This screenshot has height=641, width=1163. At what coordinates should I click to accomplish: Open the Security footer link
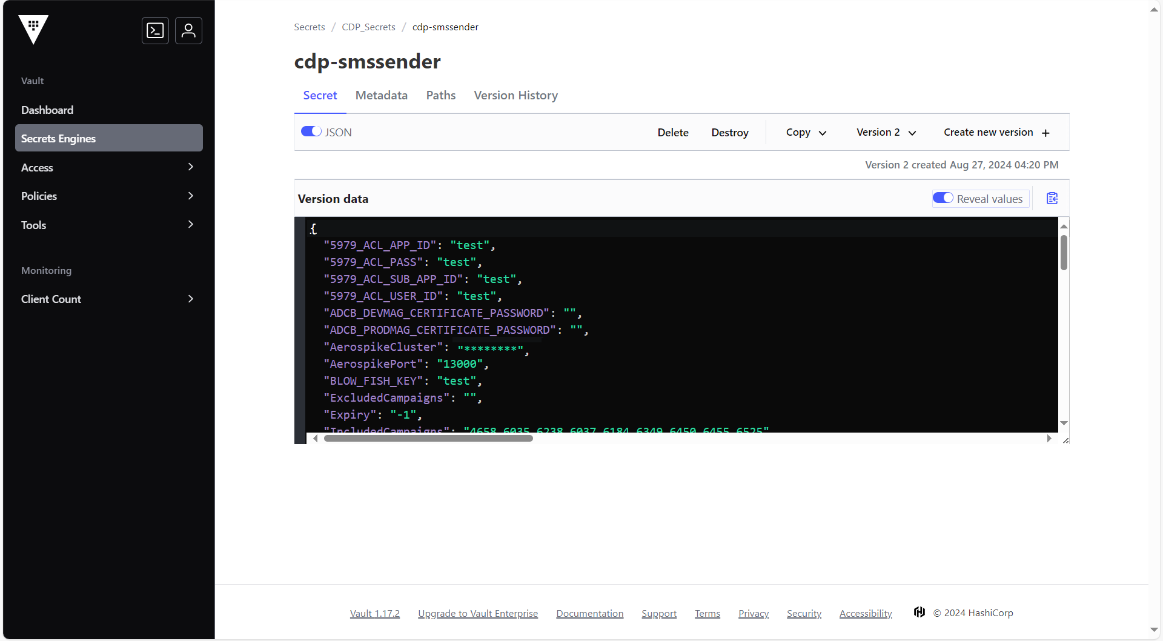click(804, 613)
